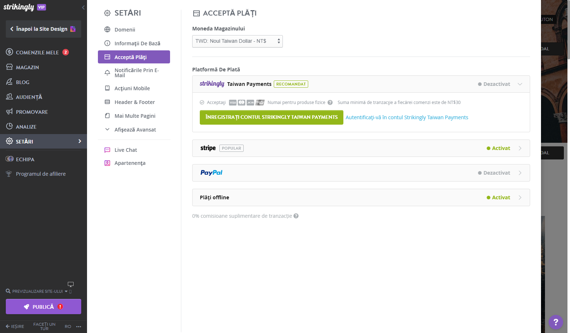Click the ECHIPA team avatar icon
The width and height of the screenshot is (570, 333).
9,159
